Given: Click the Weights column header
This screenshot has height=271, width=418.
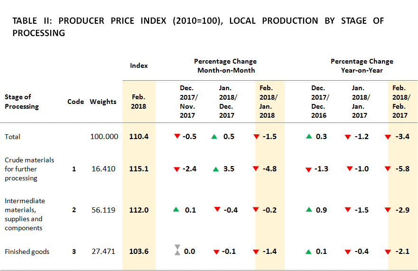Looking at the screenshot, I should (x=103, y=102).
